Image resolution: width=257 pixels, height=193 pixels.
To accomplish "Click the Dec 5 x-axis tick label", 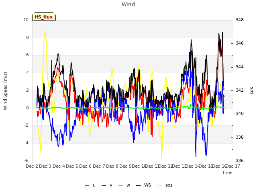I will point(72,166).
